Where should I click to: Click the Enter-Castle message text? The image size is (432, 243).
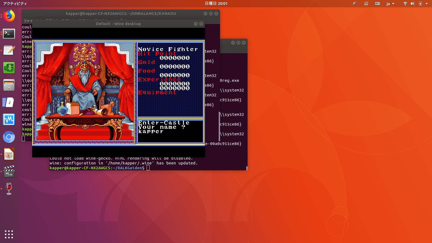(164, 123)
